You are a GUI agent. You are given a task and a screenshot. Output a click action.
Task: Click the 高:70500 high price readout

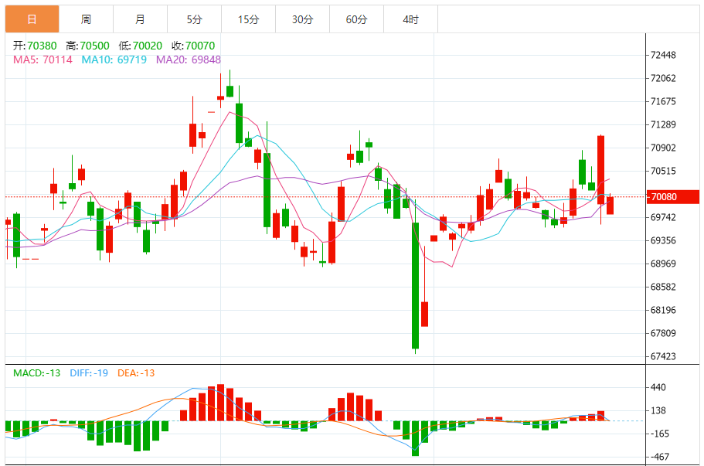87,46
